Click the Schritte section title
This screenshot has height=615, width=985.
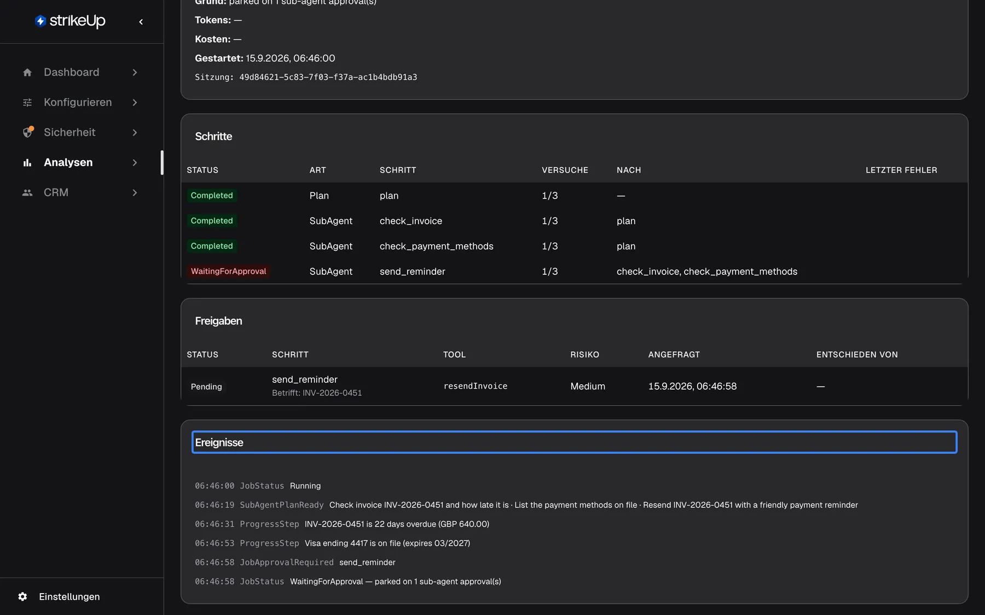coord(213,137)
